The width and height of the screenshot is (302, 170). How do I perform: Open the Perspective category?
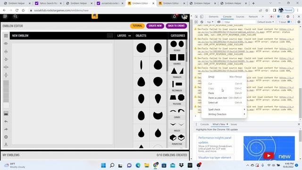(x=177, y=140)
